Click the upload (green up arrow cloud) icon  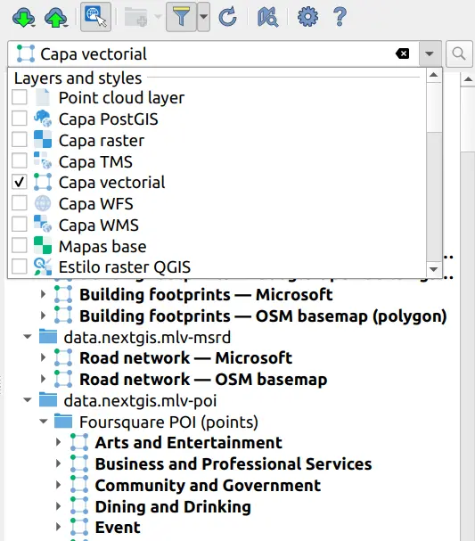[x=56, y=17]
